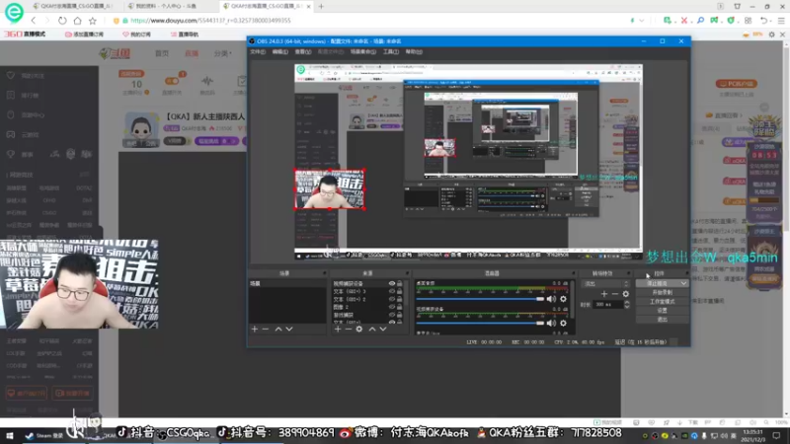Open browser home page icon
The height and width of the screenshot is (444, 790).
click(x=77, y=21)
